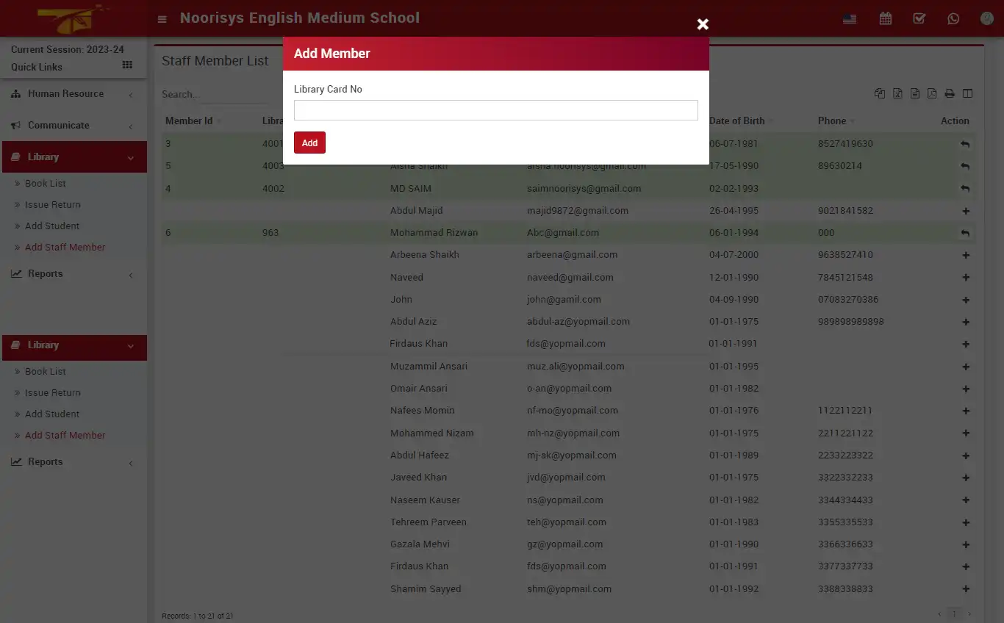Toggle the hamburger sidebar menu
This screenshot has height=623, width=1004.
coord(162,19)
